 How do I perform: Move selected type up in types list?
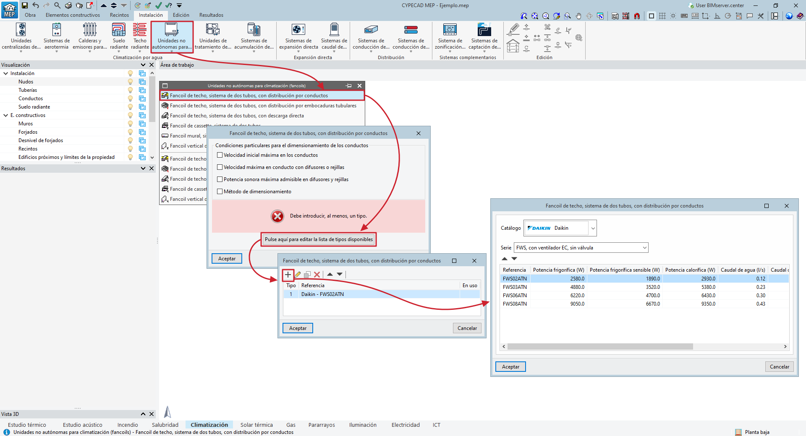[330, 275]
